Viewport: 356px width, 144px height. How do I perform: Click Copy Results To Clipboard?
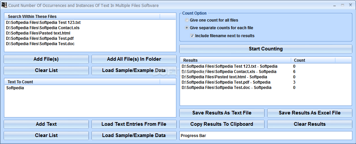click(222, 124)
